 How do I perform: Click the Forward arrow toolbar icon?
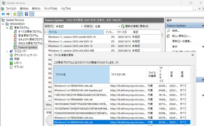[x=8, y=14]
